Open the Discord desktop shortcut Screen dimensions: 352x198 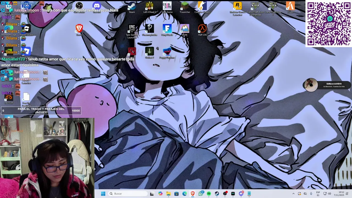pos(97,7)
